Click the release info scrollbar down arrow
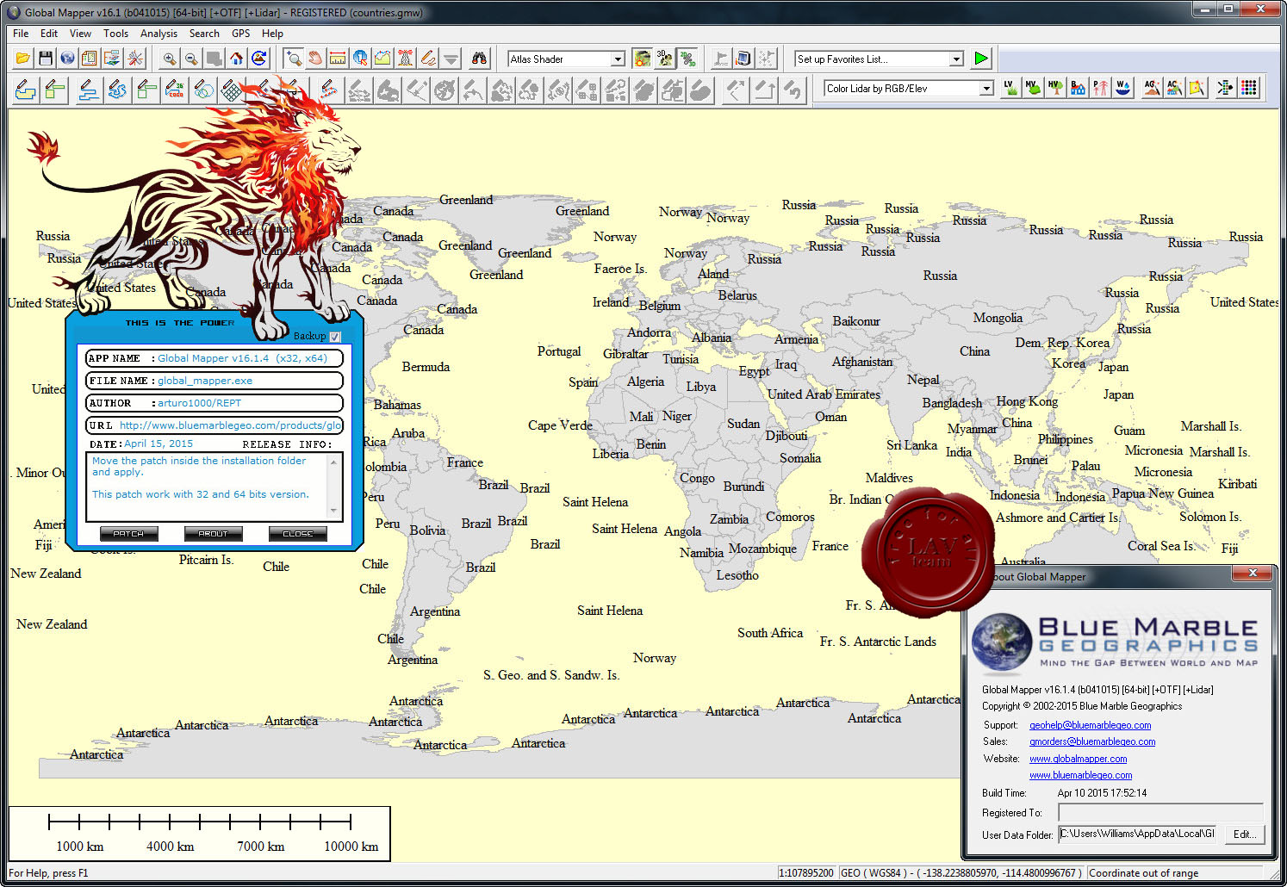This screenshot has width=1287, height=887. tap(333, 511)
